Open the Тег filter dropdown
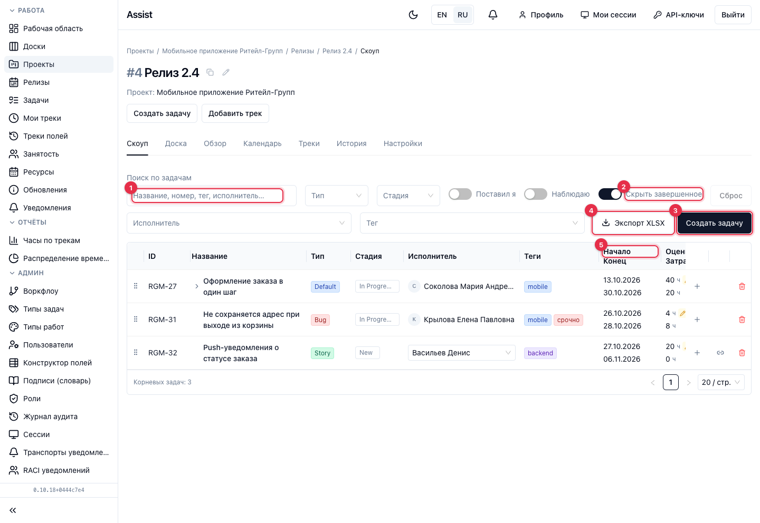This screenshot has width=760, height=523. pos(472,223)
